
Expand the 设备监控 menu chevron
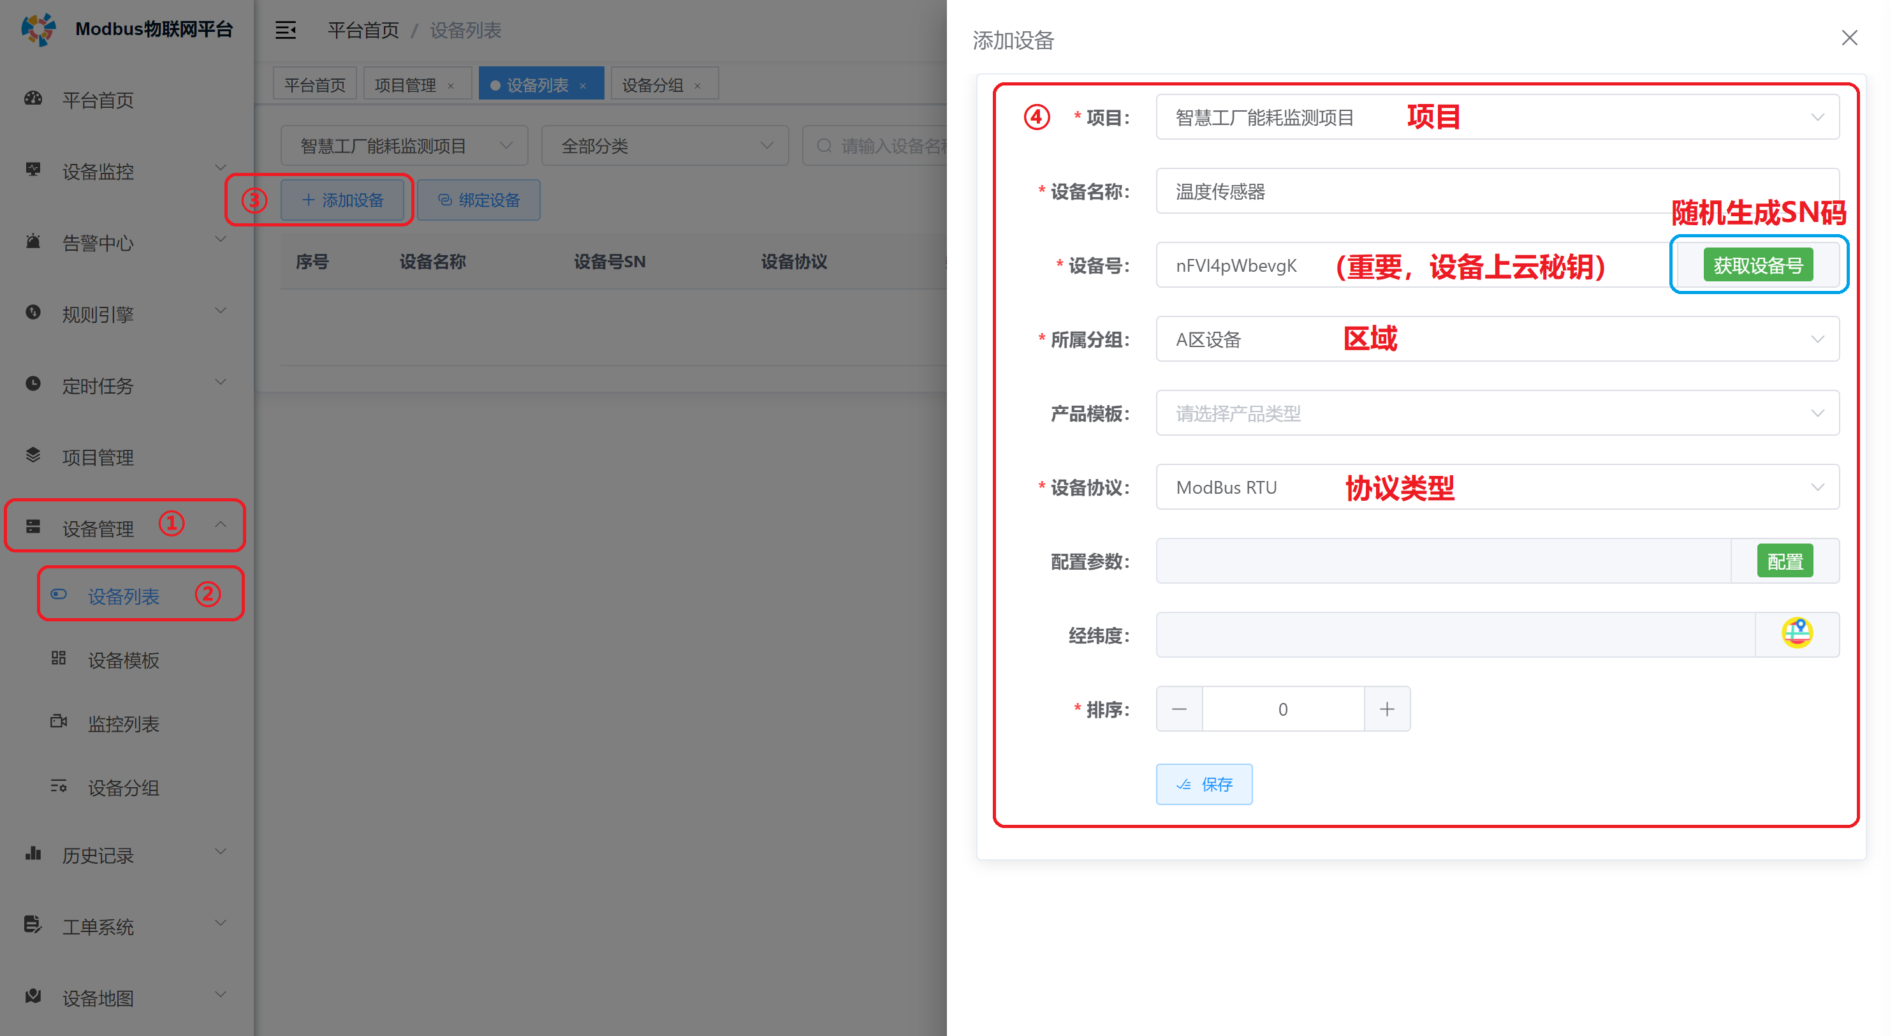pos(220,167)
